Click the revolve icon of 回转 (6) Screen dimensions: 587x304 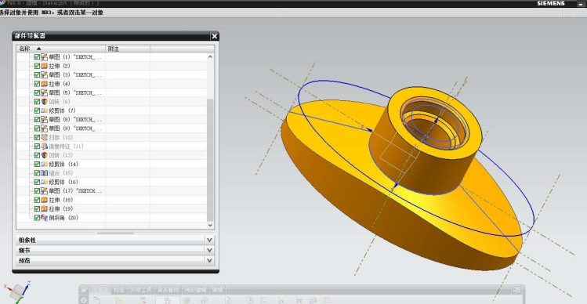coord(44,101)
